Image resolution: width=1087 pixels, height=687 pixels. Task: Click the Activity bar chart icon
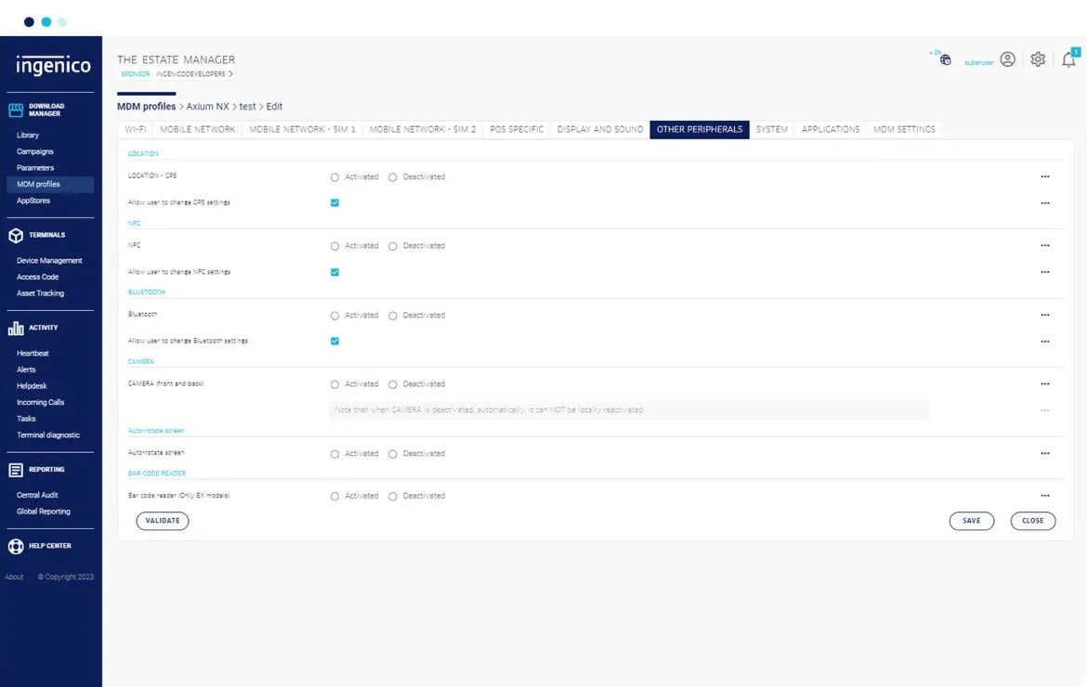click(16, 328)
